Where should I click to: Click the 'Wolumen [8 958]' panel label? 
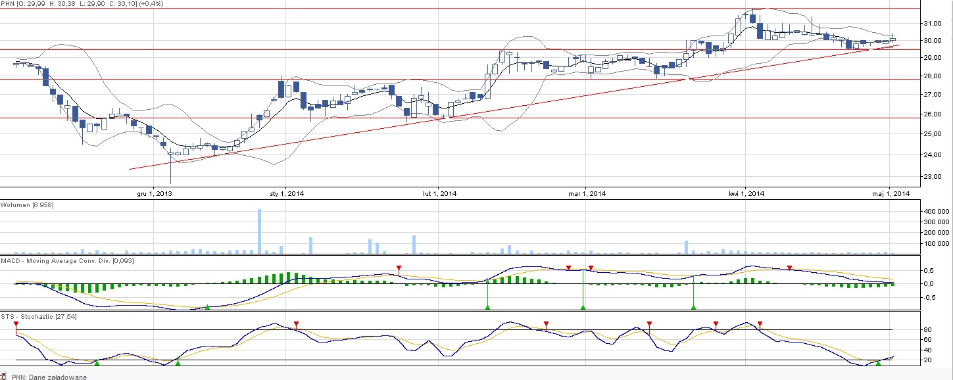pyautogui.click(x=27, y=206)
